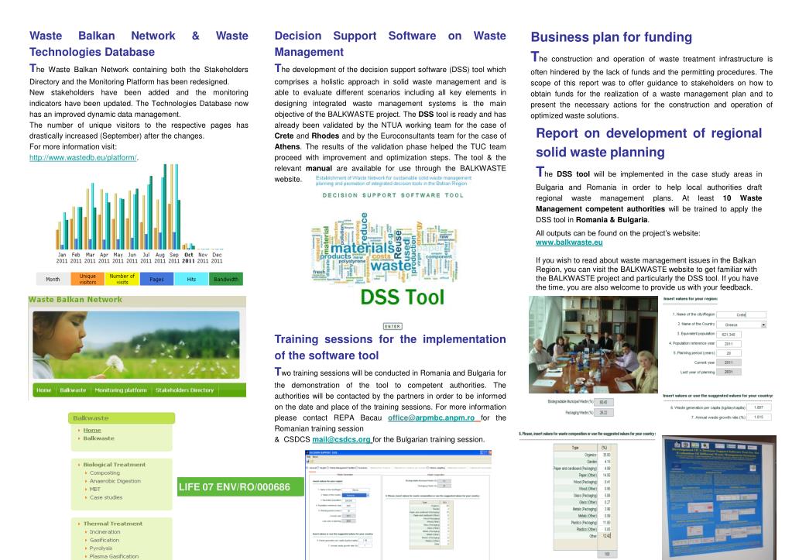
Task: Click Balkwaste under Home in the sidebar
Action: [98, 438]
